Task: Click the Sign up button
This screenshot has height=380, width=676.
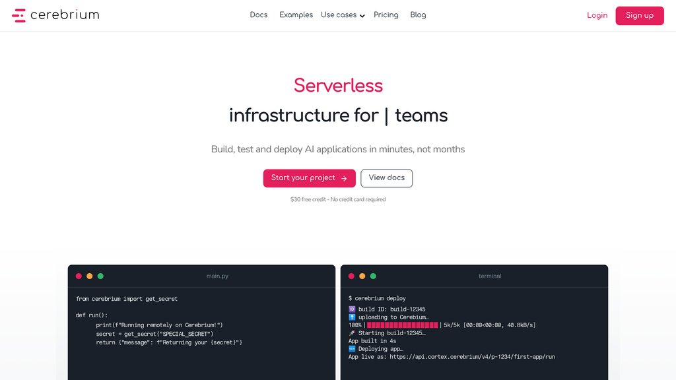Action: (x=640, y=16)
